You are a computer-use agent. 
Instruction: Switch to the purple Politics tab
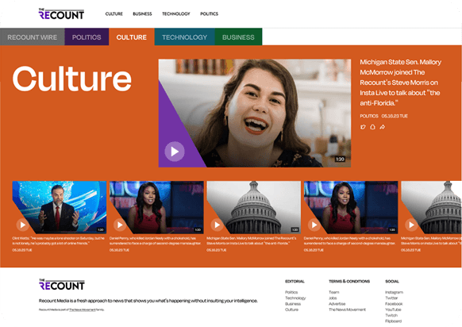[87, 37]
